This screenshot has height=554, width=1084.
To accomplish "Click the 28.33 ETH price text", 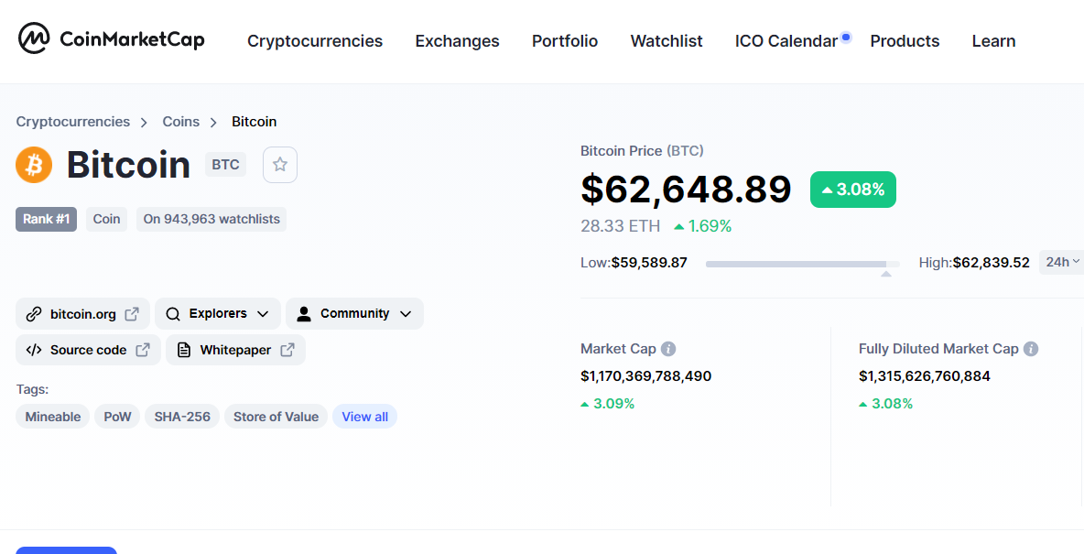I will (x=620, y=226).
